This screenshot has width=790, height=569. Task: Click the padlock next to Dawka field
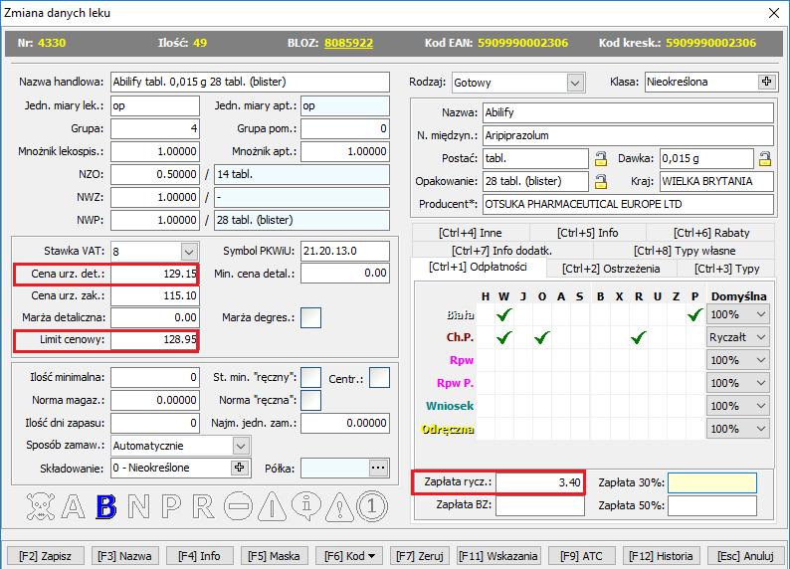click(x=765, y=158)
